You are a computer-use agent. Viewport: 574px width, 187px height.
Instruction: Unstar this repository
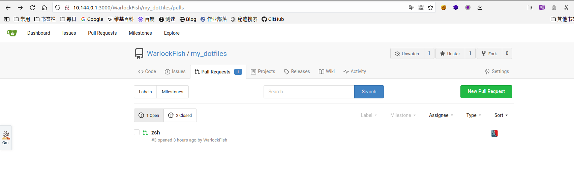[x=450, y=54]
